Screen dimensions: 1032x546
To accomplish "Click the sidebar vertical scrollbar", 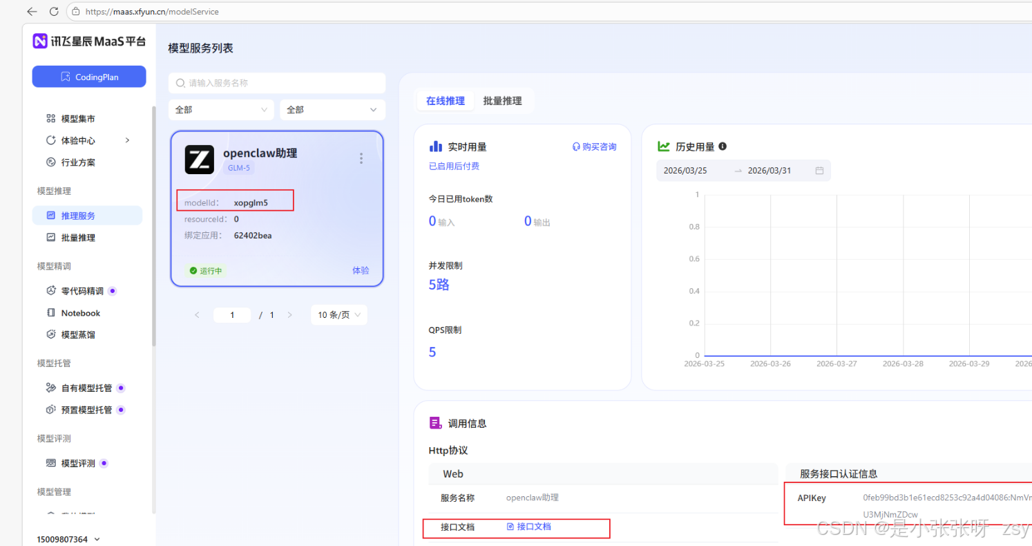I will tap(153, 225).
